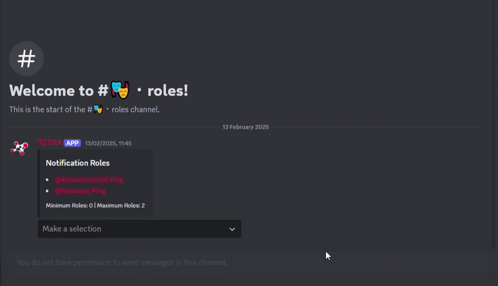
Task: Click the message timestamp 13/02/2025, 11:45
Action: (x=108, y=143)
